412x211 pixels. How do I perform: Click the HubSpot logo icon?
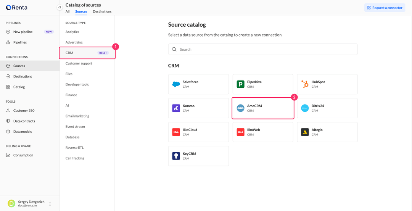(x=305, y=84)
